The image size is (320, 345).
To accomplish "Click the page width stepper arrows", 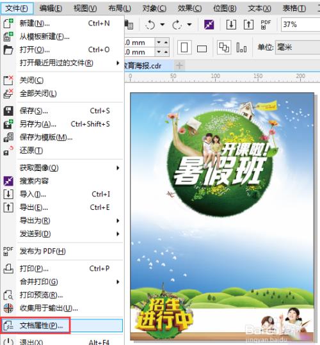I will pyautogui.click(x=163, y=42).
